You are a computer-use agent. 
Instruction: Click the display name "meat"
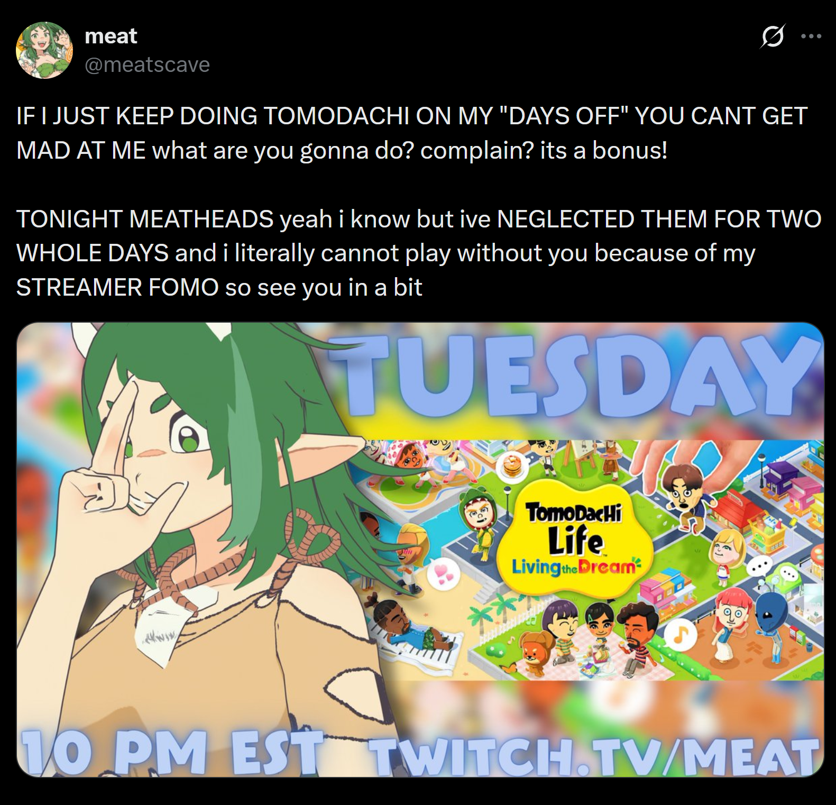point(111,36)
